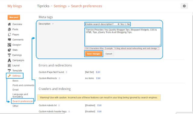Viewport: 193px width, 114px height.
Task: Click help icon next to Description
Action: [53, 24]
